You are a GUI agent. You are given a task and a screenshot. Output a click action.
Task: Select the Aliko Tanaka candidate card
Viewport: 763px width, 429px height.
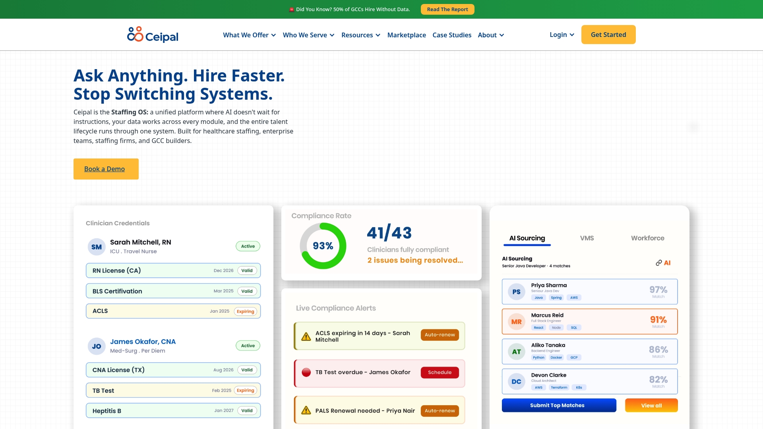click(x=589, y=352)
